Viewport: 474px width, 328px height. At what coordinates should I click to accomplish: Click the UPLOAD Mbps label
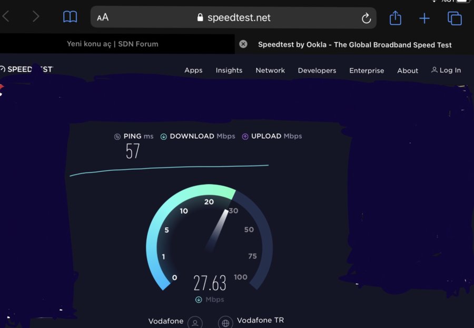coord(276,136)
